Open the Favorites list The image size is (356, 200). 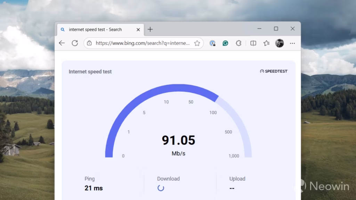[266, 43]
